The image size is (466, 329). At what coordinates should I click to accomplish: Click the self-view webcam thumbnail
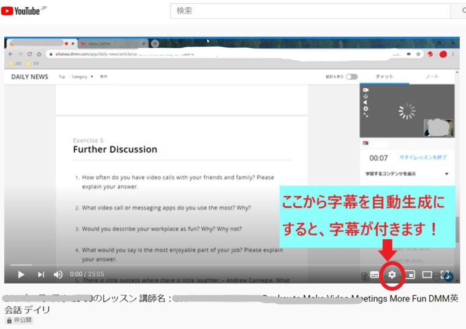click(438, 128)
